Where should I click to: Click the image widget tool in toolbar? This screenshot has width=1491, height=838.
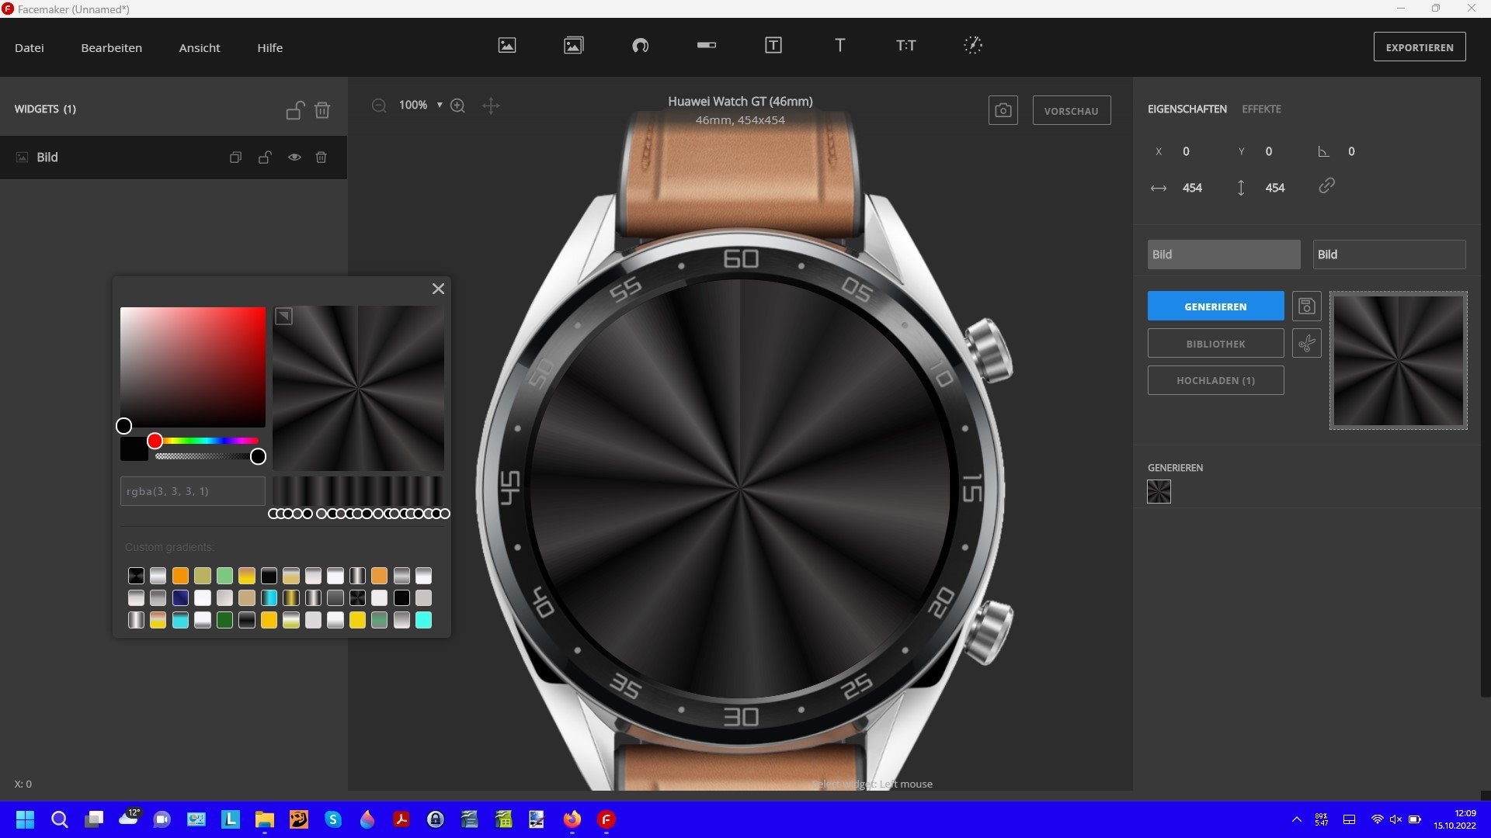pyautogui.click(x=507, y=46)
